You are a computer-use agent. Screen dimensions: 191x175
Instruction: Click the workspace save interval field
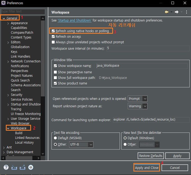[x=148, y=48]
